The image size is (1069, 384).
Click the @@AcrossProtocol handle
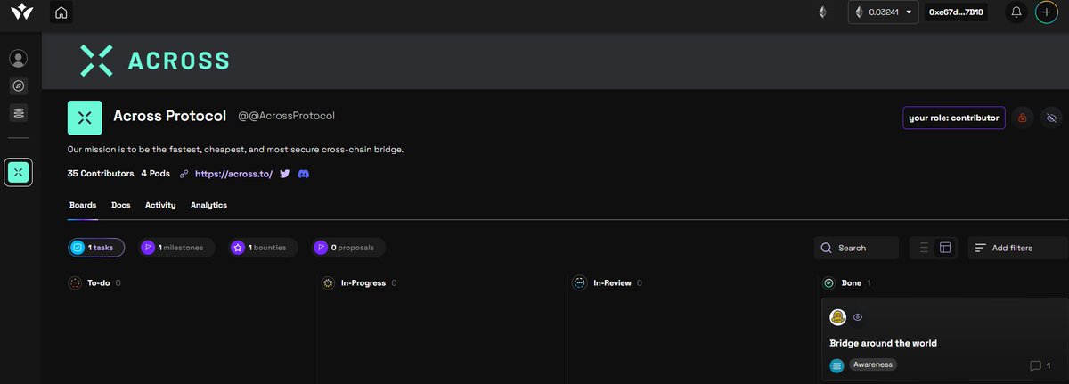point(286,117)
